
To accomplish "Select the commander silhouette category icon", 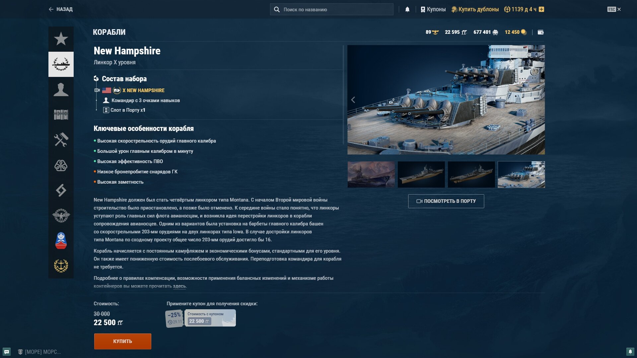I will click(61, 89).
